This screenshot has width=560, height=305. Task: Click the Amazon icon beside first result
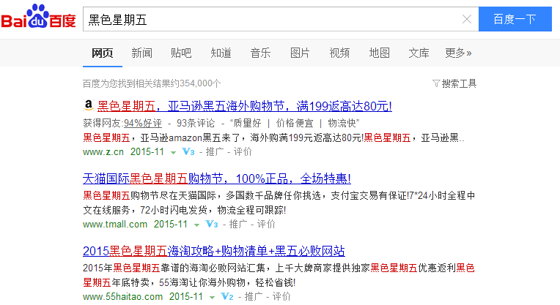pos(88,105)
